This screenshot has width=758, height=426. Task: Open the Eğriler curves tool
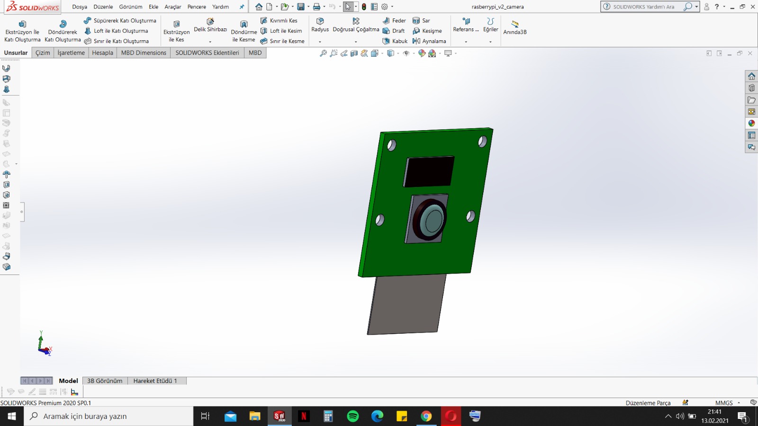click(x=490, y=26)
